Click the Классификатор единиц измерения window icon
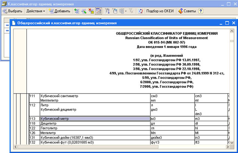238x153 pixels. point(4,4)
